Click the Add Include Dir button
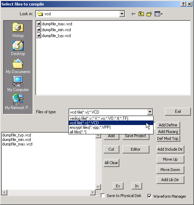Image resolution: width=194 pixels, height=205 pixels. (x=170, y=149)
